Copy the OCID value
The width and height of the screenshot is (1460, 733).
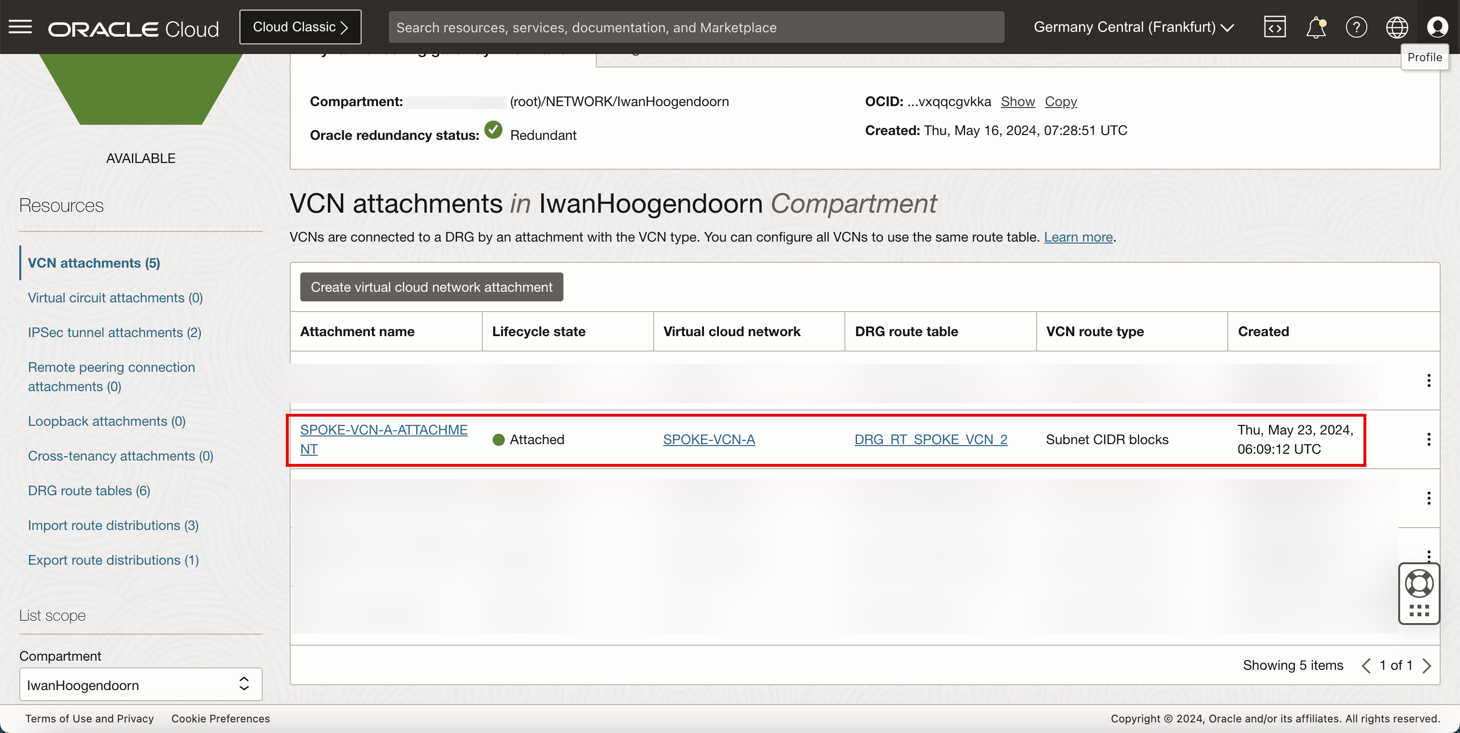coord(1060,101)
